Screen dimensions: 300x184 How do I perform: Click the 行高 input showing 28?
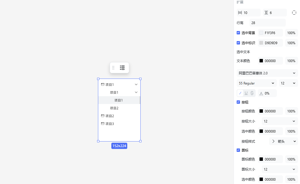point(267,23)
